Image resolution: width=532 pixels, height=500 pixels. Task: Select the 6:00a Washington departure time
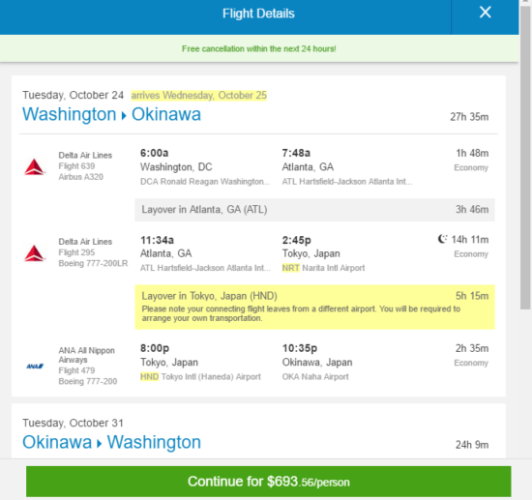(155, 153)
